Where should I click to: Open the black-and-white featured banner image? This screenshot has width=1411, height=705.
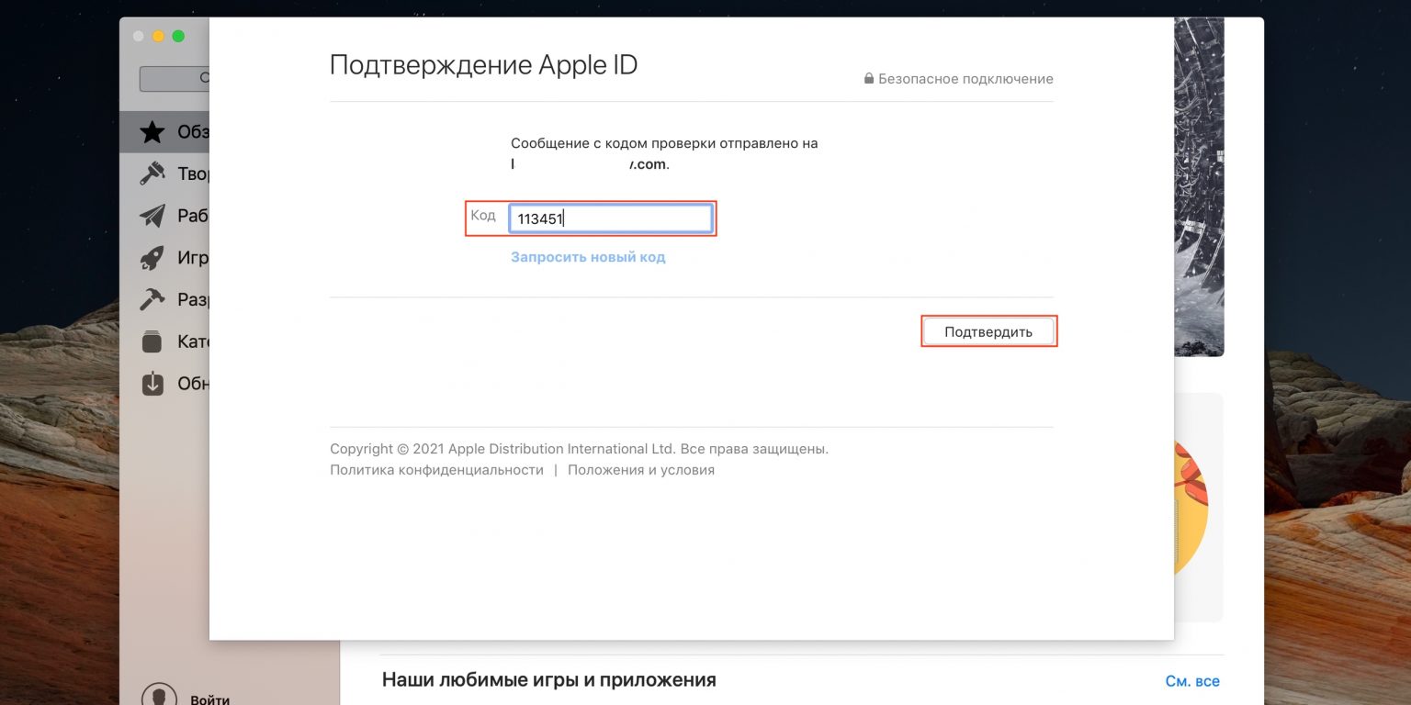point(1199,184)
